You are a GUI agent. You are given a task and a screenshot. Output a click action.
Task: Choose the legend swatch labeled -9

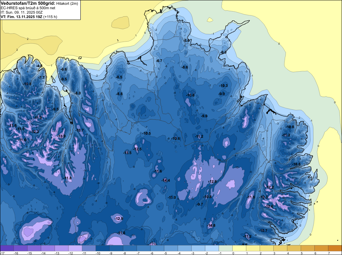pyautogui.click(x=116, y=248)
